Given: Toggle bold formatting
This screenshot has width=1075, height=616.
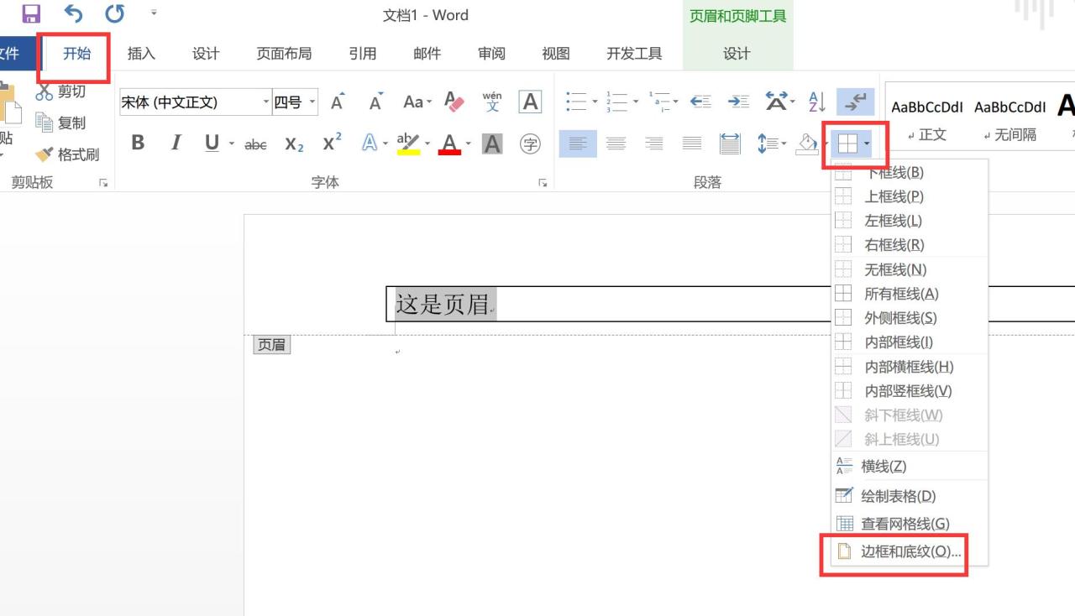Looking at the screenshot, I should pos(137,143).
